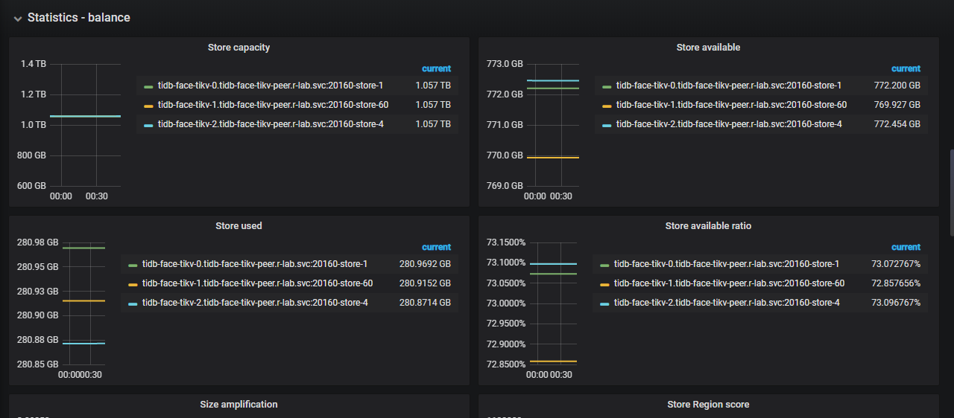This screenshot has height=418, width=954.
Task: Click the Store Region score panel title
Action: pos(708,405)
